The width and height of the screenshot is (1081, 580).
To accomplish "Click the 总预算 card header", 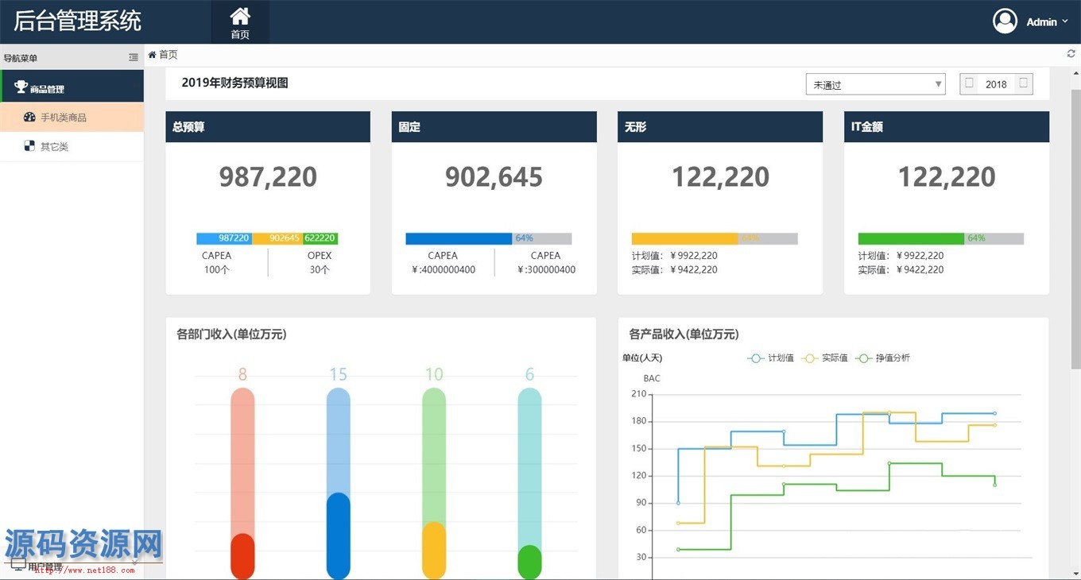I will pyautogui.click(x=268, y=126).
